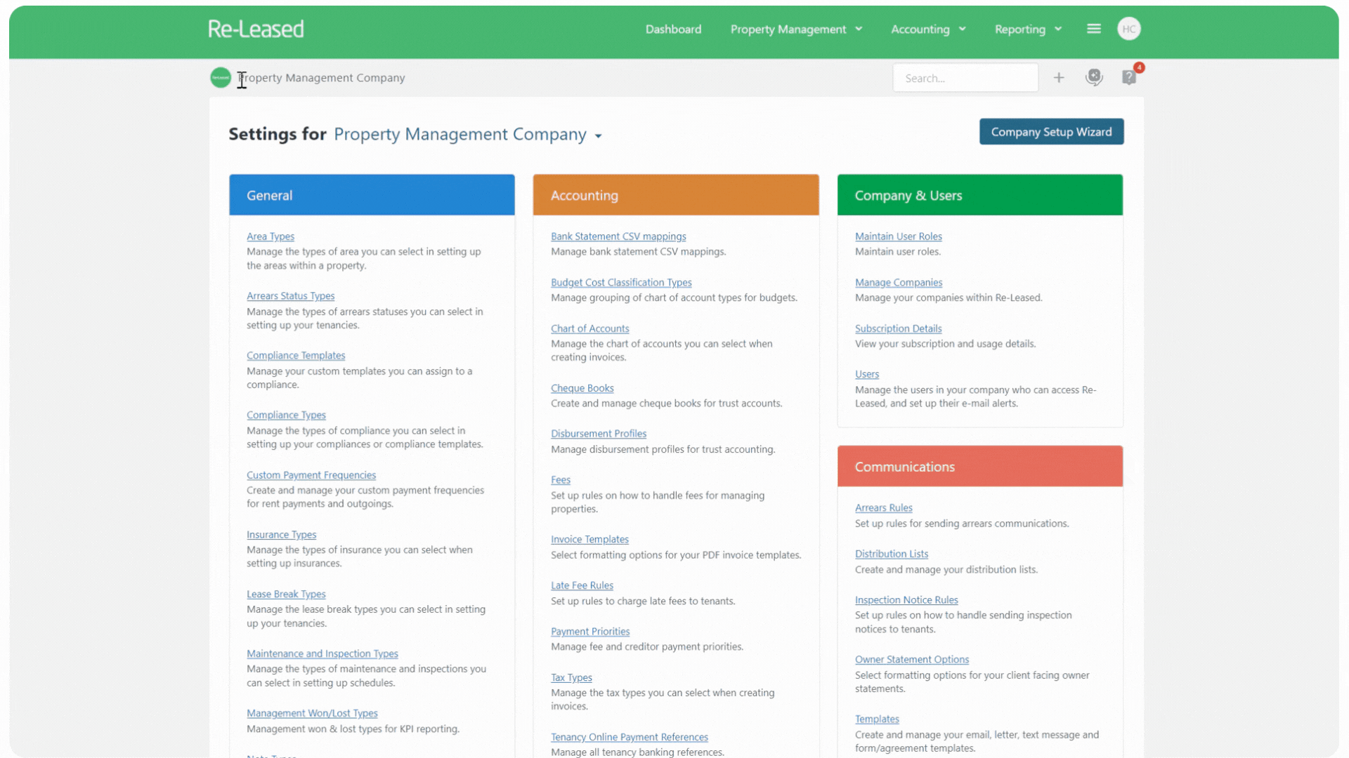1349x758 pixels.
Task: Expand the Reporting menu
Action: coord(1028,29)
